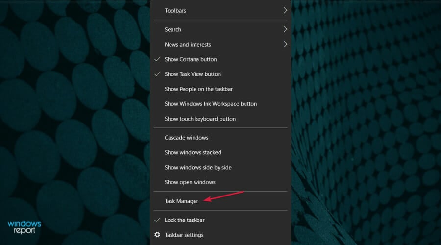
Task: Click the checkmark beside Show Task View button
Action: (x=157, y=74)
